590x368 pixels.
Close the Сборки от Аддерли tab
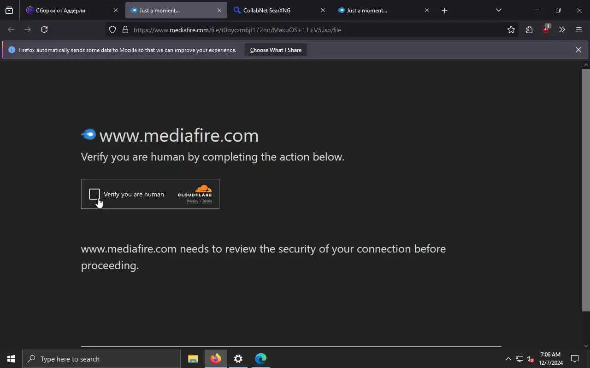click(116, 10)
